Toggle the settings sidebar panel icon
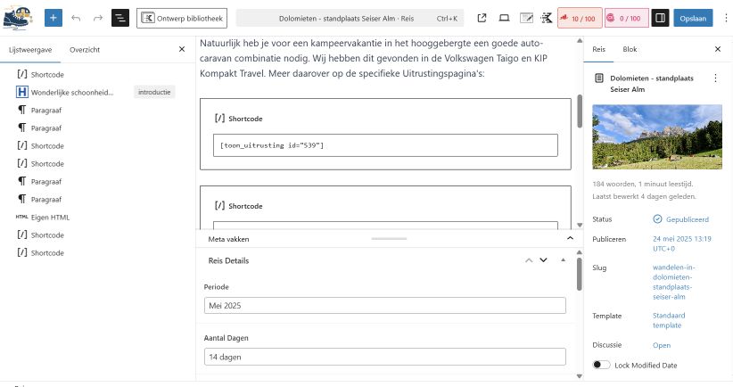The image size is (733, 387). [x=660, y=18]
